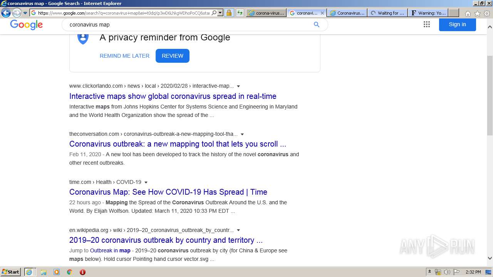Viewport: 493px width, 277px height.
Task: Expand en.wikipedia.org result options arrow
Action: tap(238, 230)
